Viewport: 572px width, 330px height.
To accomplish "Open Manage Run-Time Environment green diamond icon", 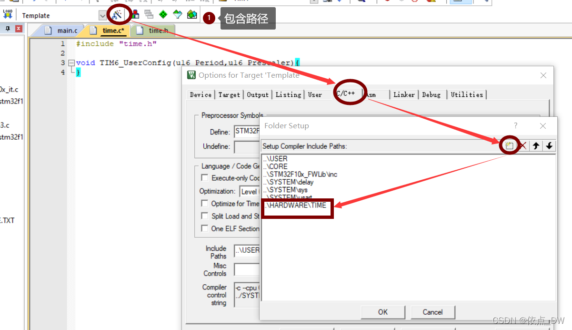I will (163, 15).
